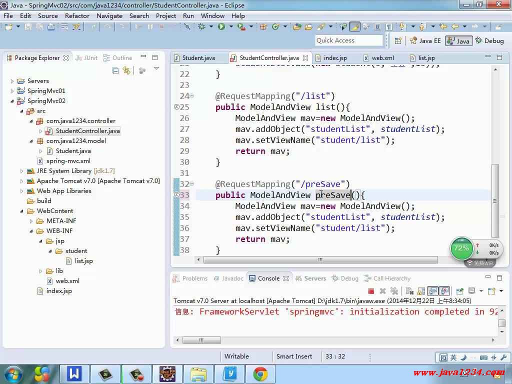Click the green Run button icon
This screenshot has height=384, width=512.
pos(221,27)
